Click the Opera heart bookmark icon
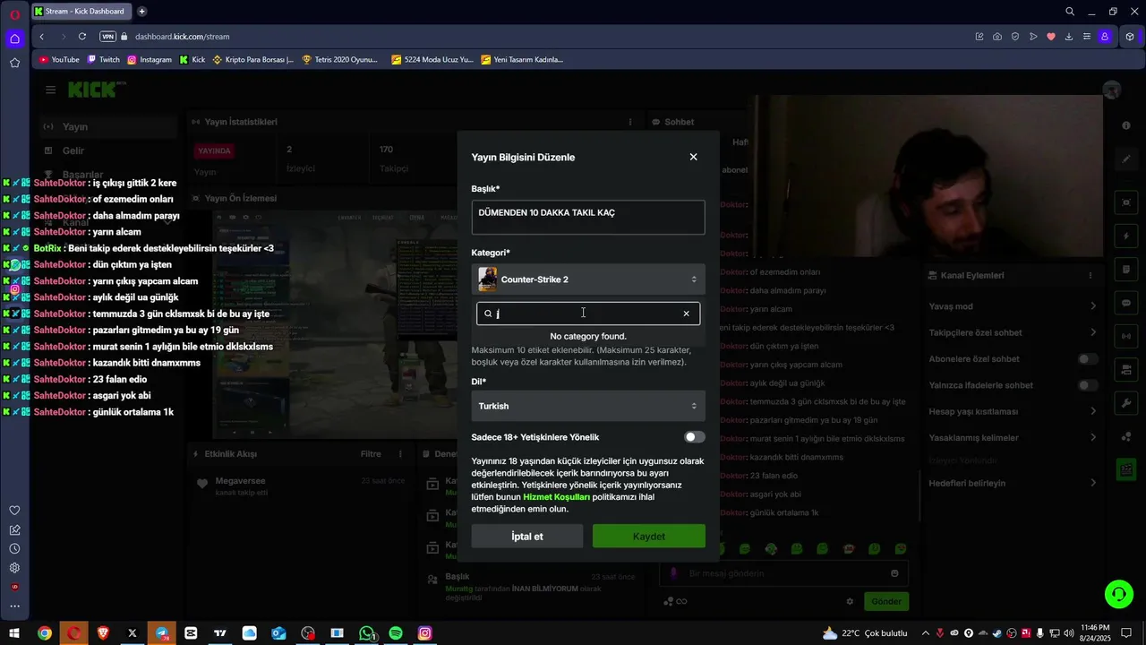The width and height of the screenshot is (1146, 645). (1051, 37)
